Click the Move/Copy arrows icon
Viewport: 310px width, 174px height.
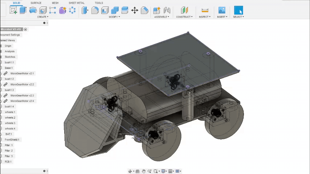135,10
